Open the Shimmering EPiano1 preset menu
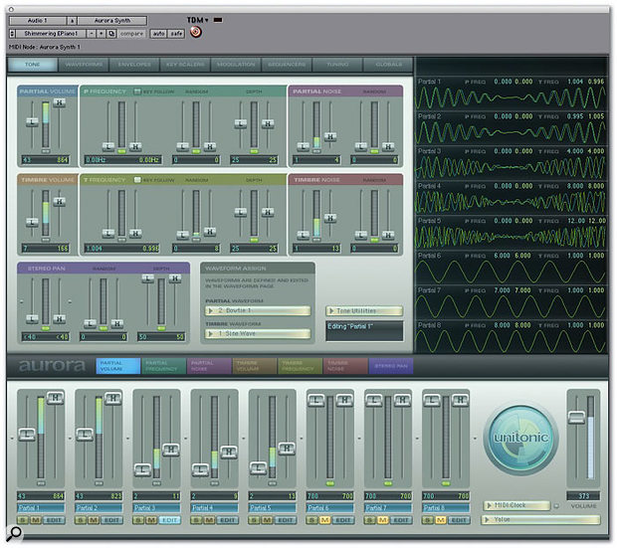617x548 pixels. coord(51,34)
